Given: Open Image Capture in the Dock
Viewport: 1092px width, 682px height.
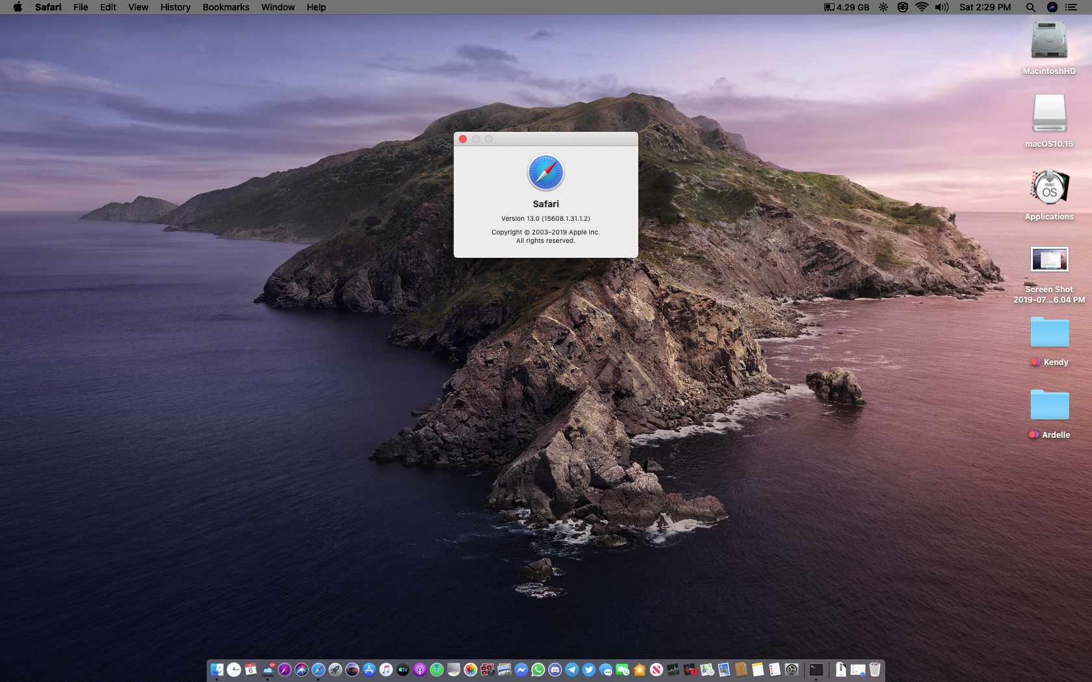Looking at the screenshot, I should tap(504, 670).
